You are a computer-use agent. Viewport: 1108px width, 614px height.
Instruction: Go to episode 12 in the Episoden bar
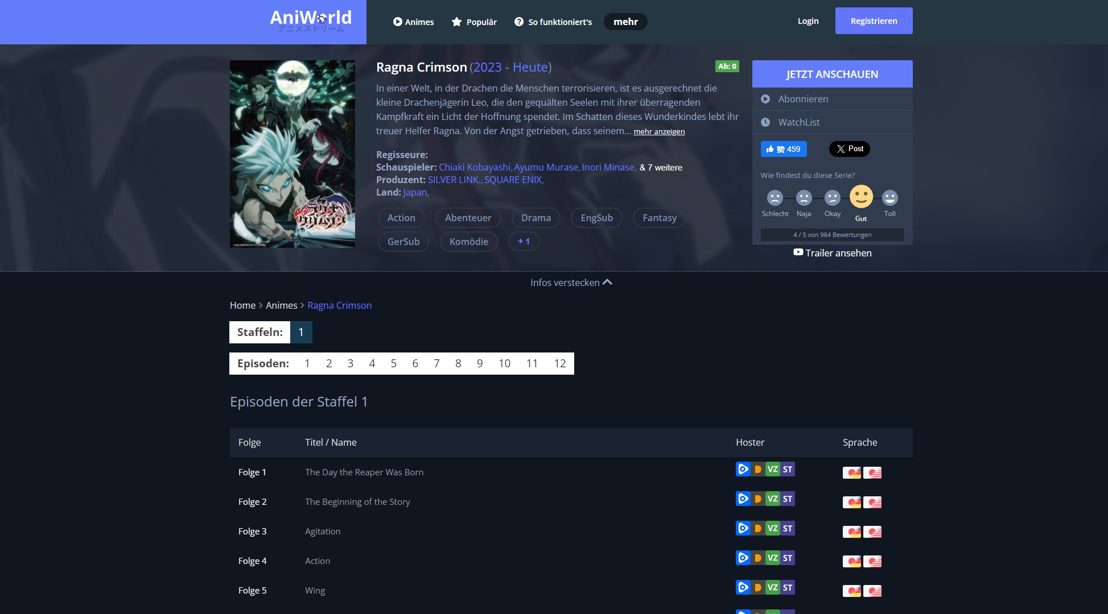click(x=560, y=363)
